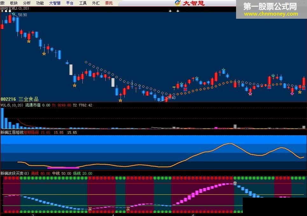Image resolution: width=307 pixels, height=216 pixels.
Task: Open the 平台 menu
Action: [x=70, y=3]
